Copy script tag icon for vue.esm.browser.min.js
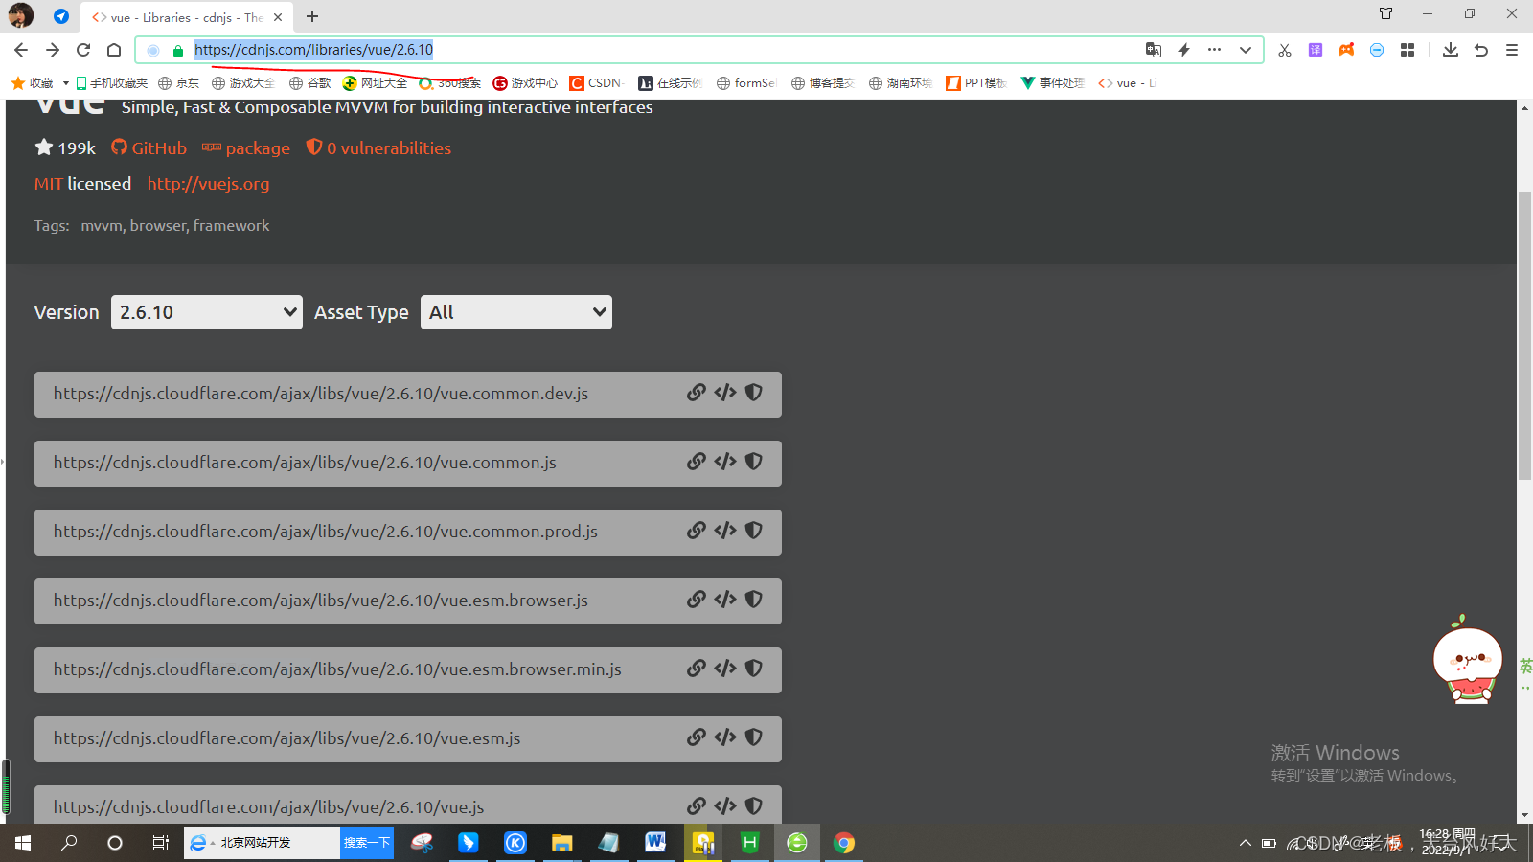The width and height of the screenshot is (1533, 862). [x=725, y=669]
